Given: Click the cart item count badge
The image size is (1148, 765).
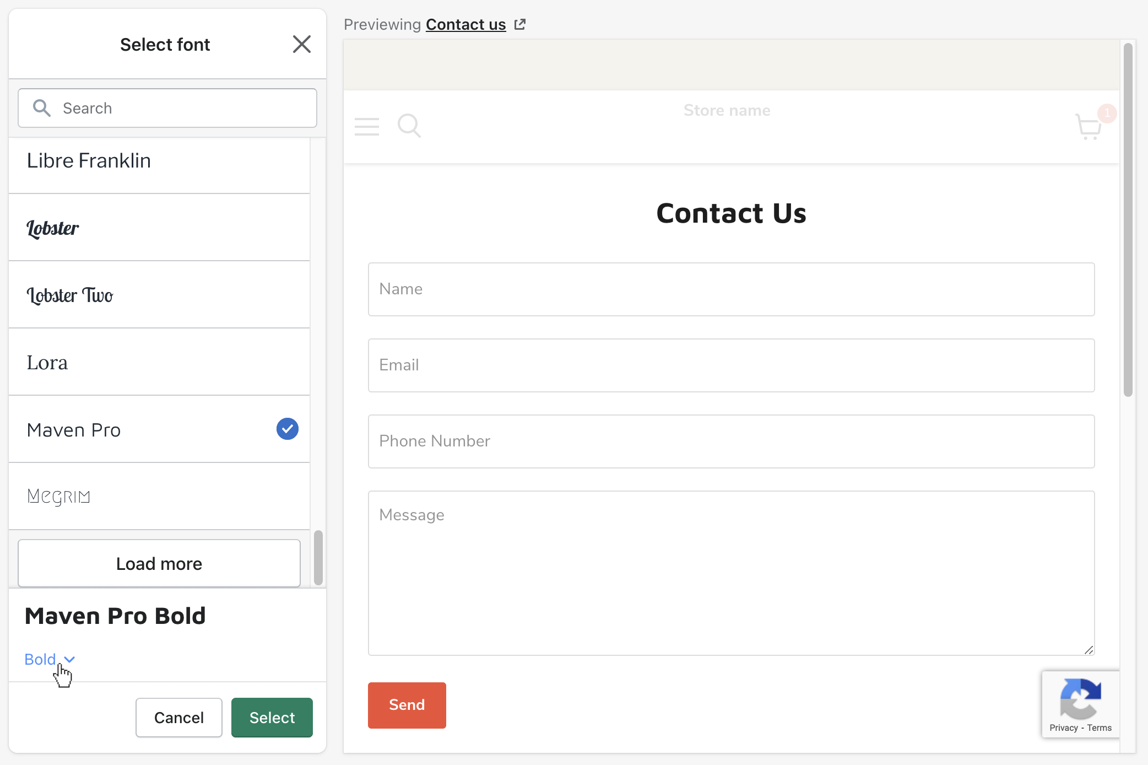Looking at the screenshot, I should click(1107, 113).
